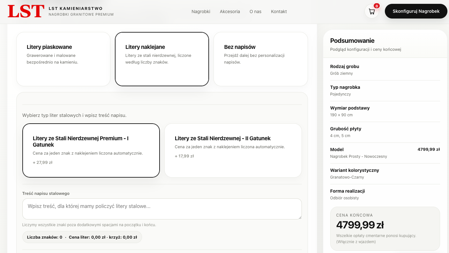Click the LST logo
The height and width of the screenshot is (253, 449).
26,11
